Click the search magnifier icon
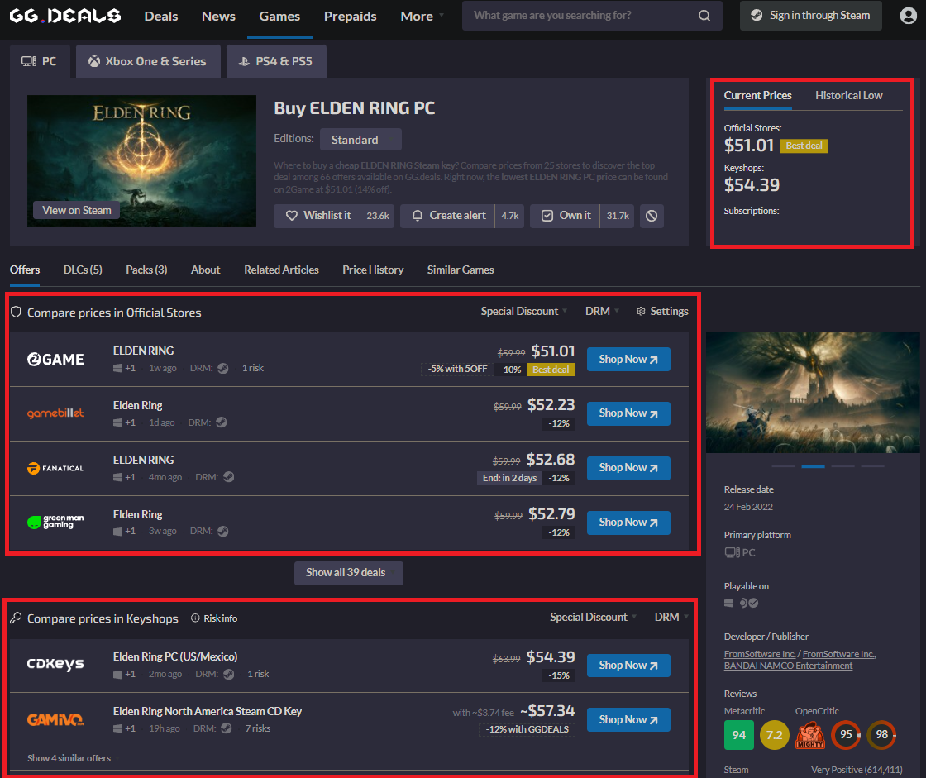This screenshot has width=926, height=778. (704, 16)
